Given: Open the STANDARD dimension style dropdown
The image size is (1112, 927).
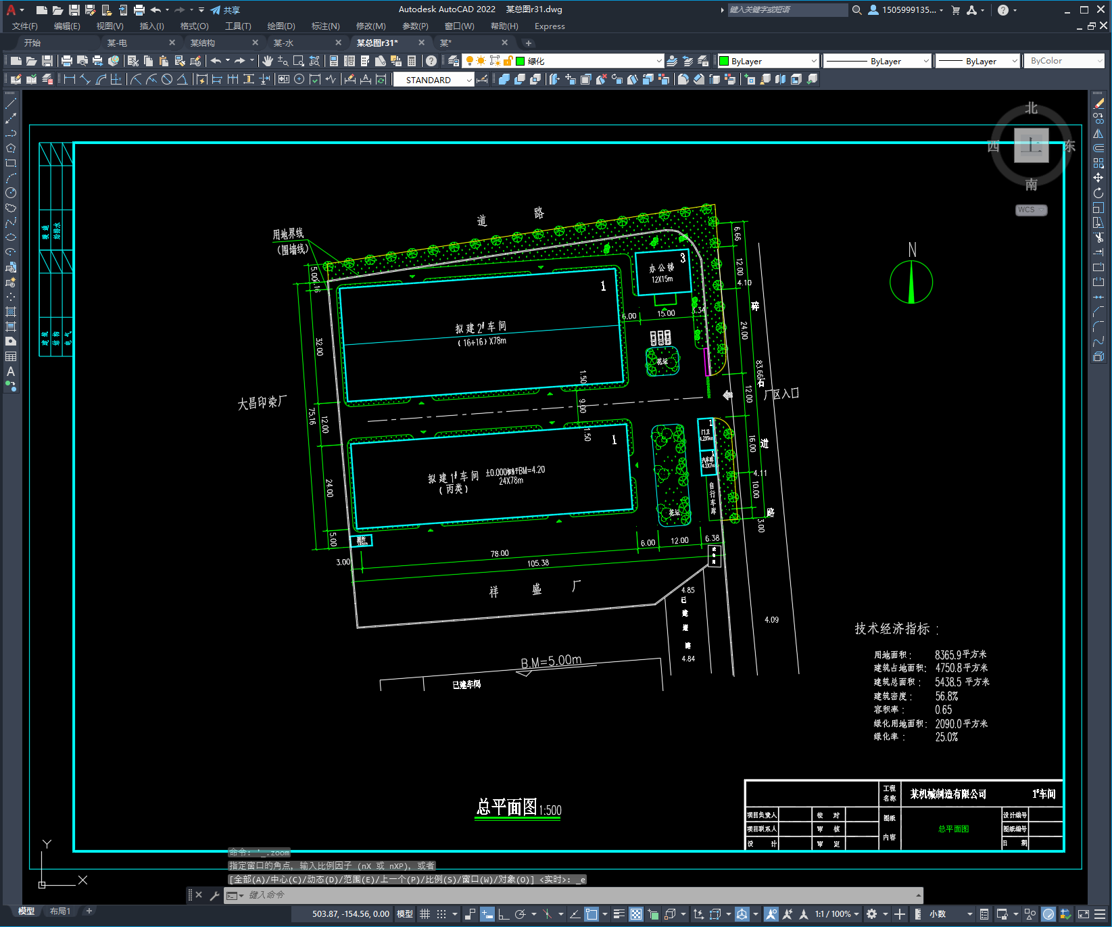Looking at the screenshot, I should click(x=468, y=80).
